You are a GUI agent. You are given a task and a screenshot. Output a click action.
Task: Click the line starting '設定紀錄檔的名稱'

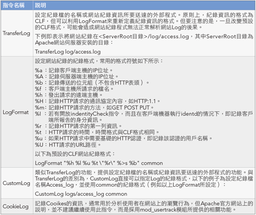pos(144,15)
